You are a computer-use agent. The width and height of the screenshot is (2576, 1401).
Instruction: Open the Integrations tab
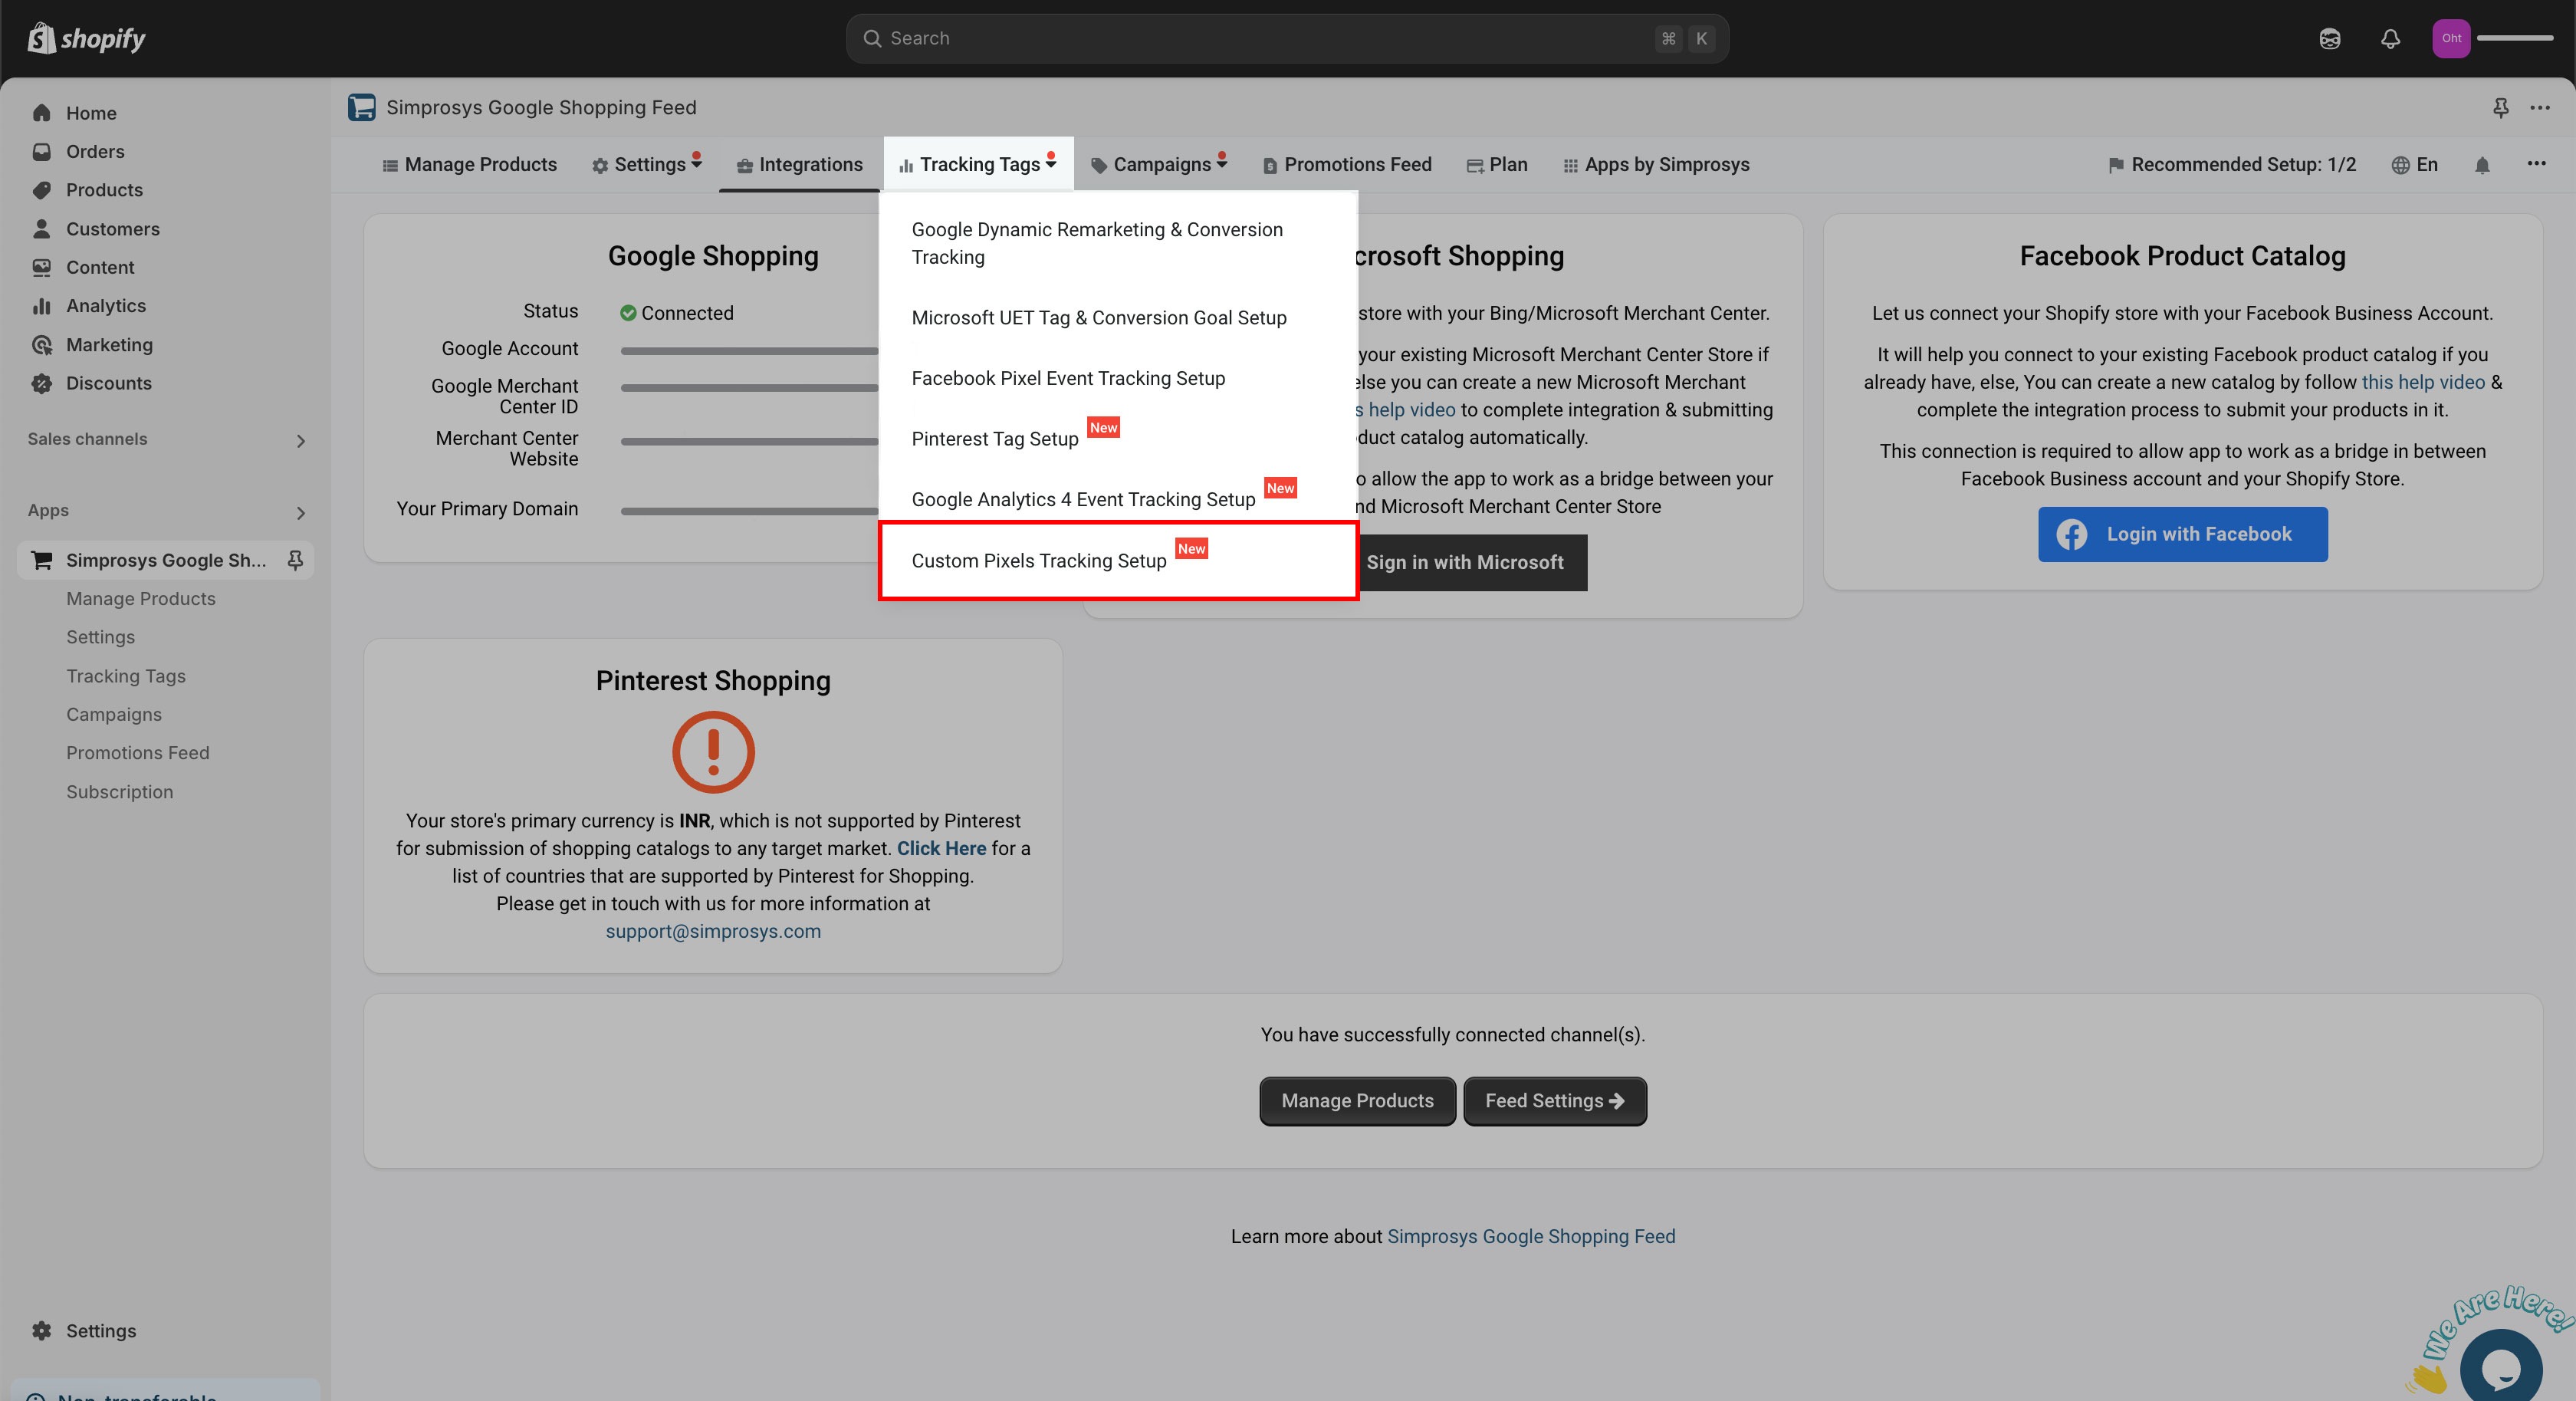click(800, 165)
